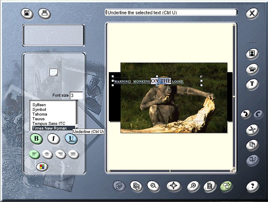Screen dimensions: 268x202
Task: Select Tahoma in the font list
Action: 40,114
